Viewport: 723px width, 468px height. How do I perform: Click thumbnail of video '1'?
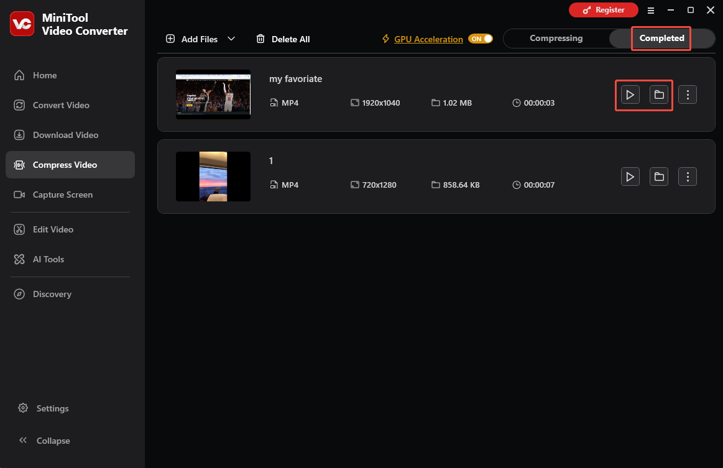coord(213,177)
